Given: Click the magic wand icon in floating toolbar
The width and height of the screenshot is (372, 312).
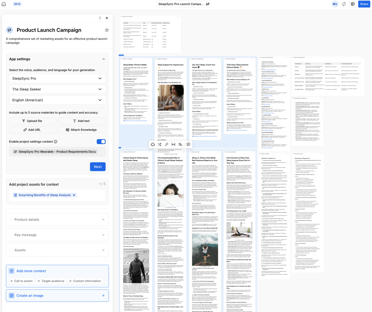Looking at the screenshot, I should click(x=166, y=144).
